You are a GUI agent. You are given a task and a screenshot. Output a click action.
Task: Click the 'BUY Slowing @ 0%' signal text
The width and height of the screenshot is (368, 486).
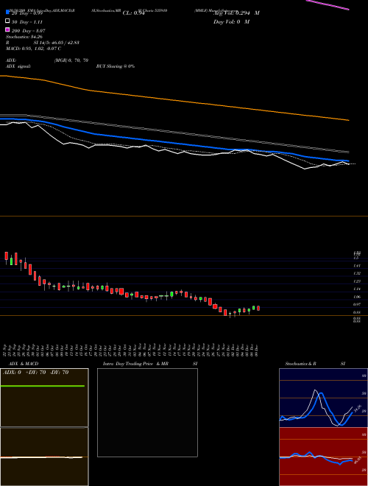click(116, 66)
